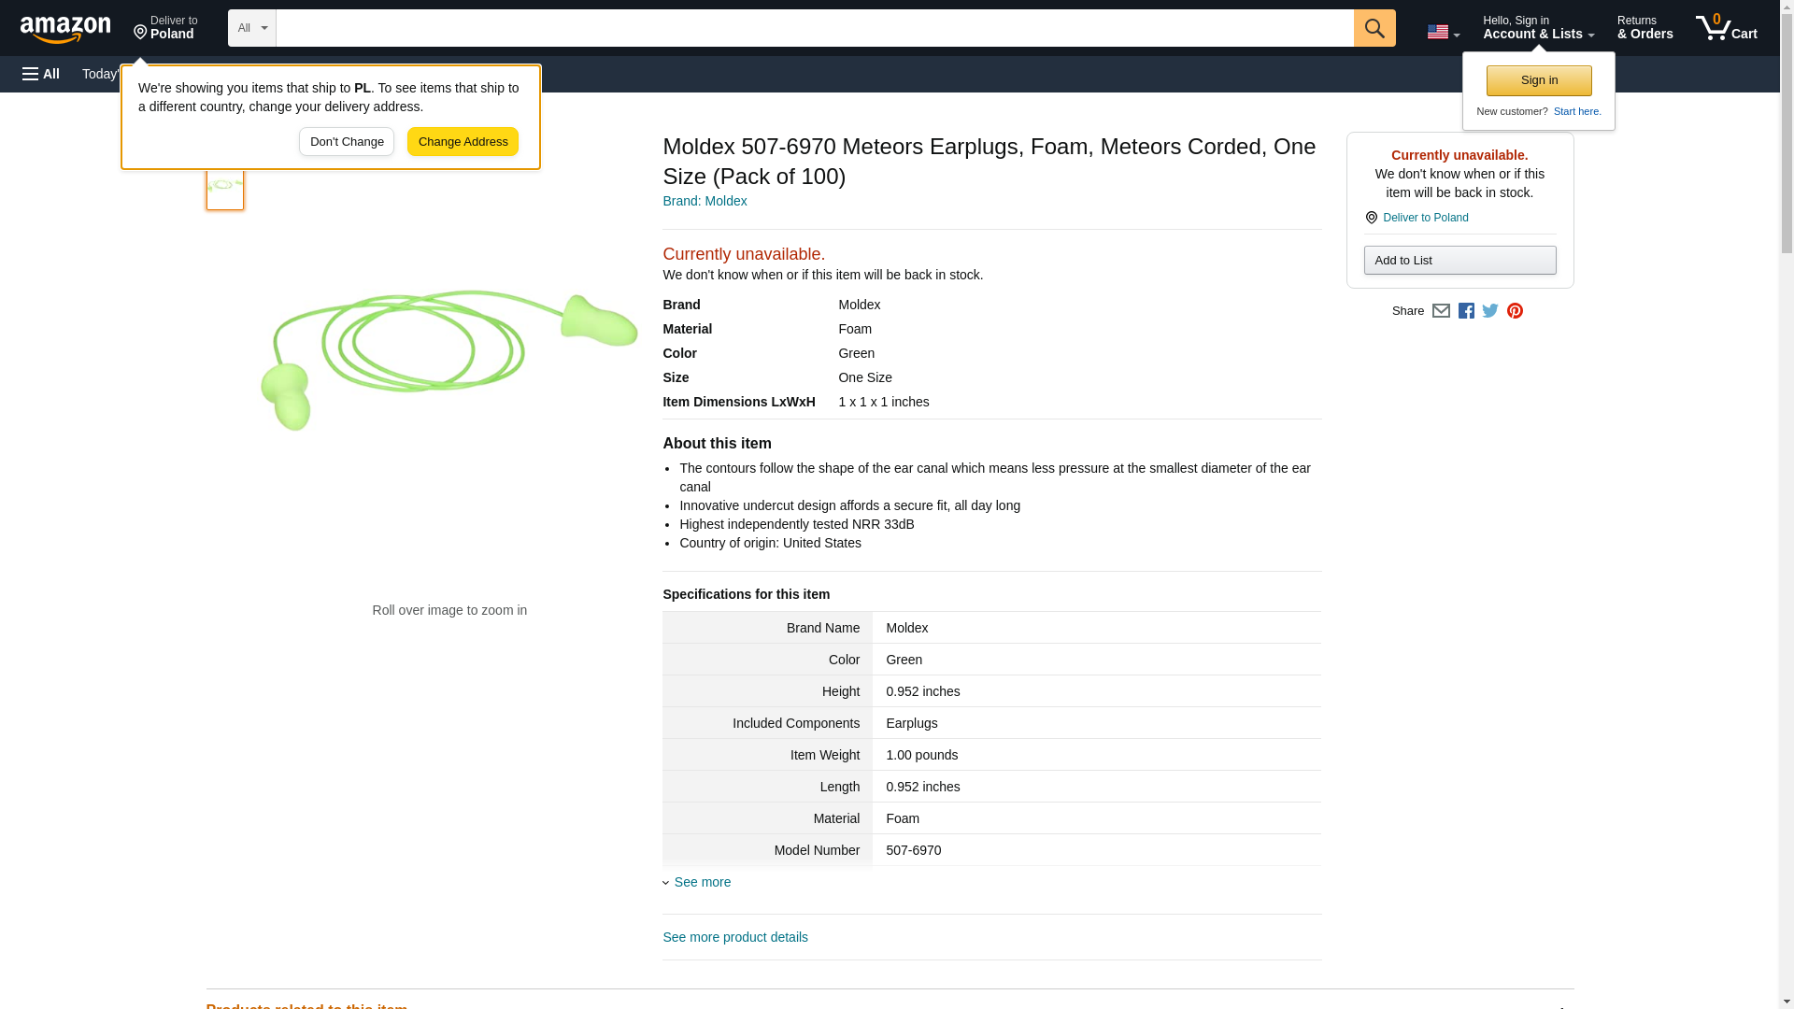
Task: Click the Sign in button
Action: 1538,80
